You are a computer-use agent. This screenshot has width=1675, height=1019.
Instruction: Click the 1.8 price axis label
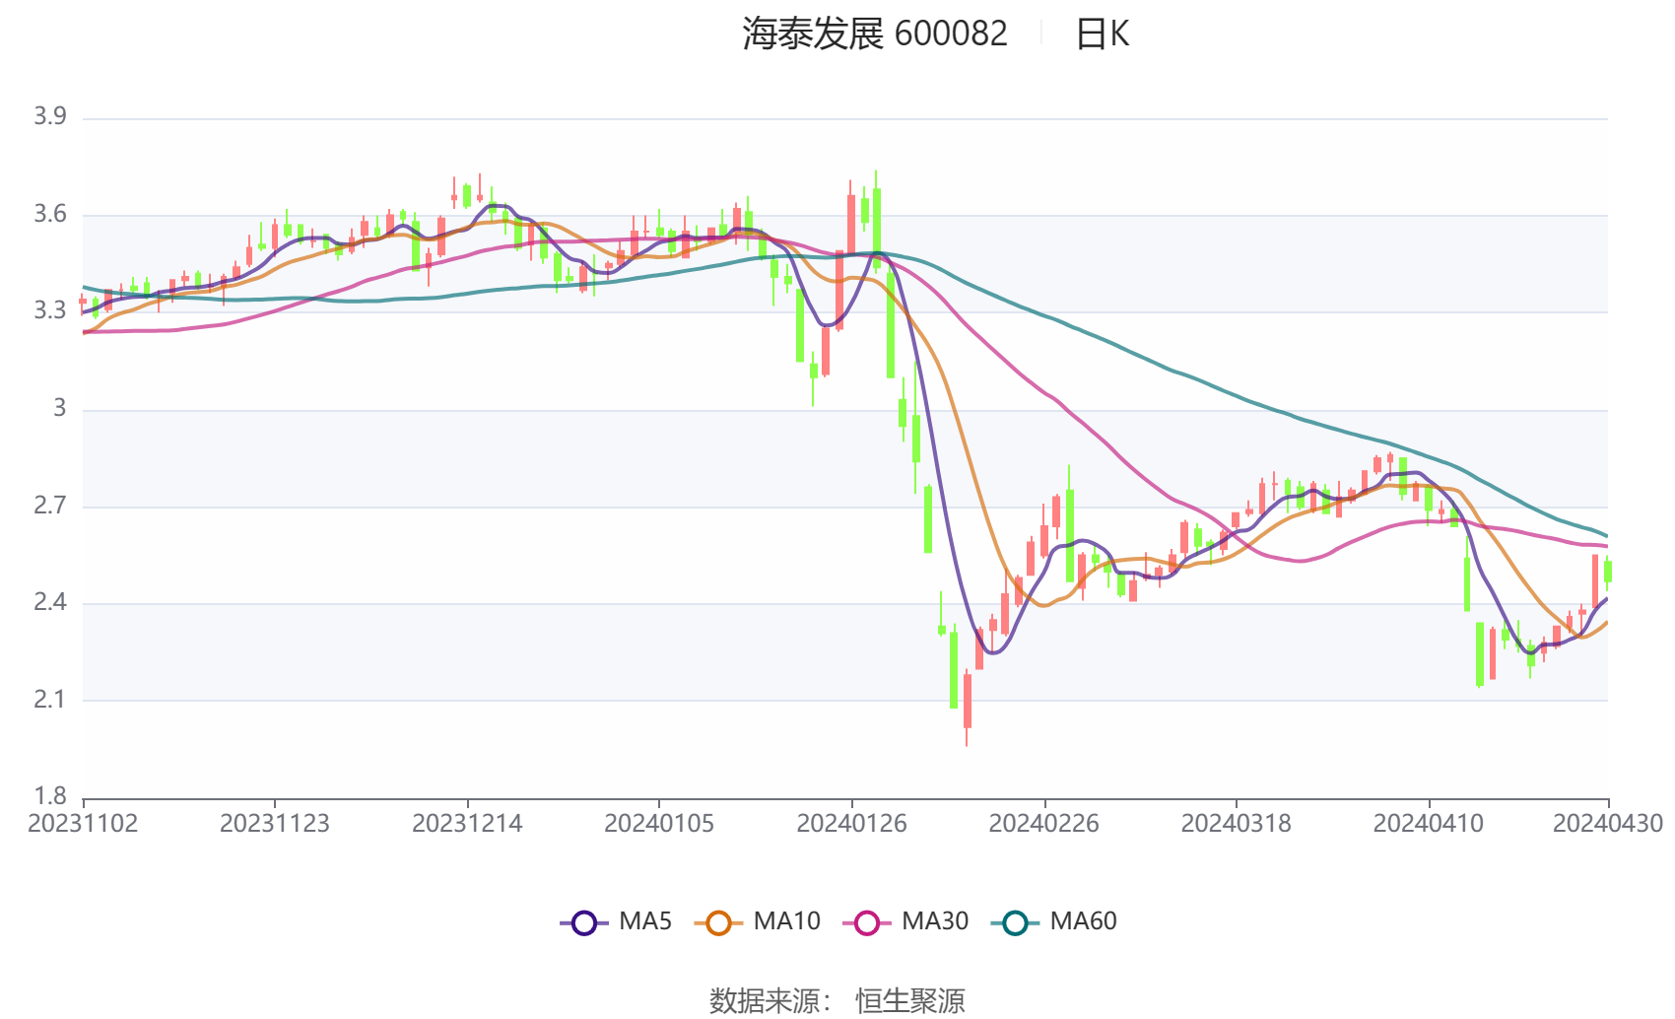pyautogui.click(x=50, y=796)
